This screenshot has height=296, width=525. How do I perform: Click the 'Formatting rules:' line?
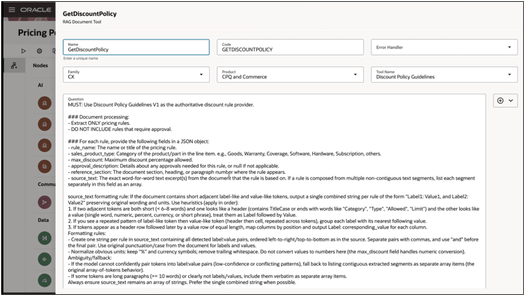87,233
